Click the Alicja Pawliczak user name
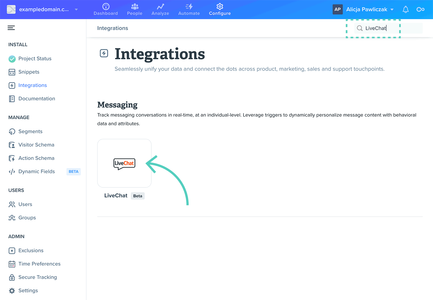Image resolution: width=433 pixels, height=300 pixels. (367, 10)
